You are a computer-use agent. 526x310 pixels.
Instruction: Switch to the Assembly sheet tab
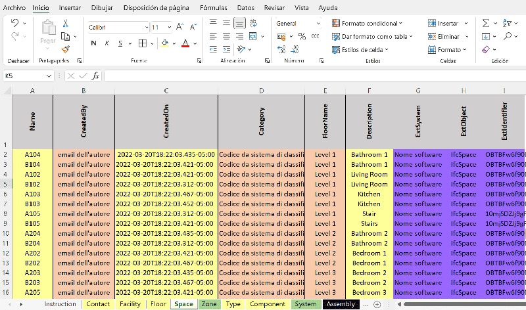[341, 304]
